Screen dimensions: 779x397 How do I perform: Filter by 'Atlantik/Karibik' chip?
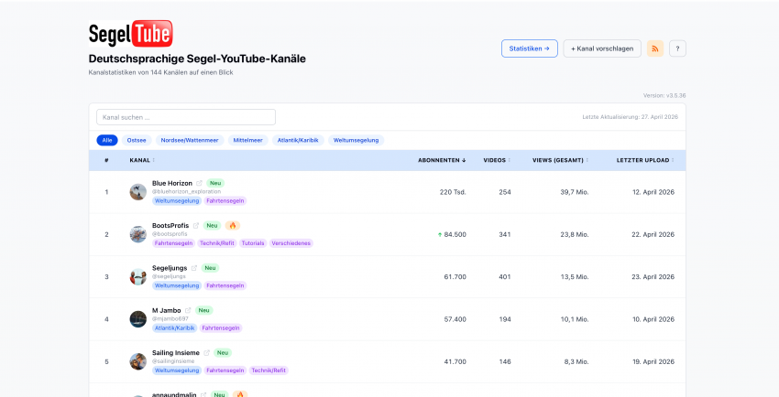pyautogui.click(x=298, y=140)
